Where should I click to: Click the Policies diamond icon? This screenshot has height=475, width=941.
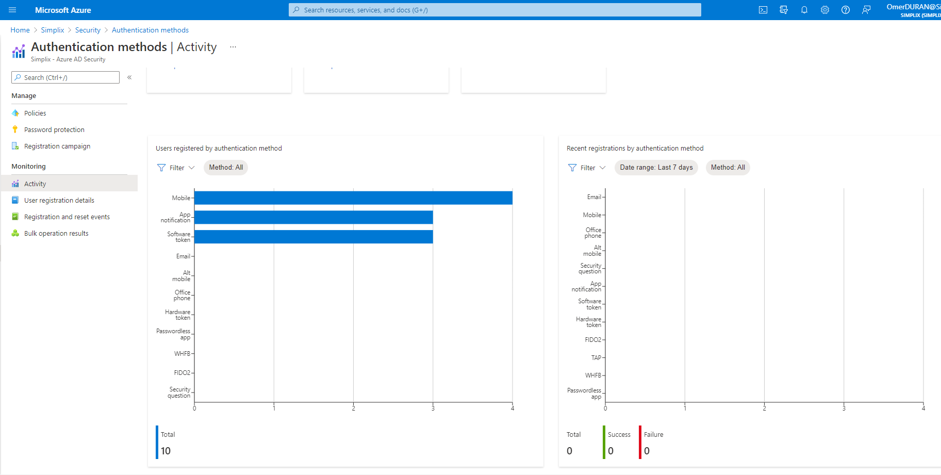(15, 113)
